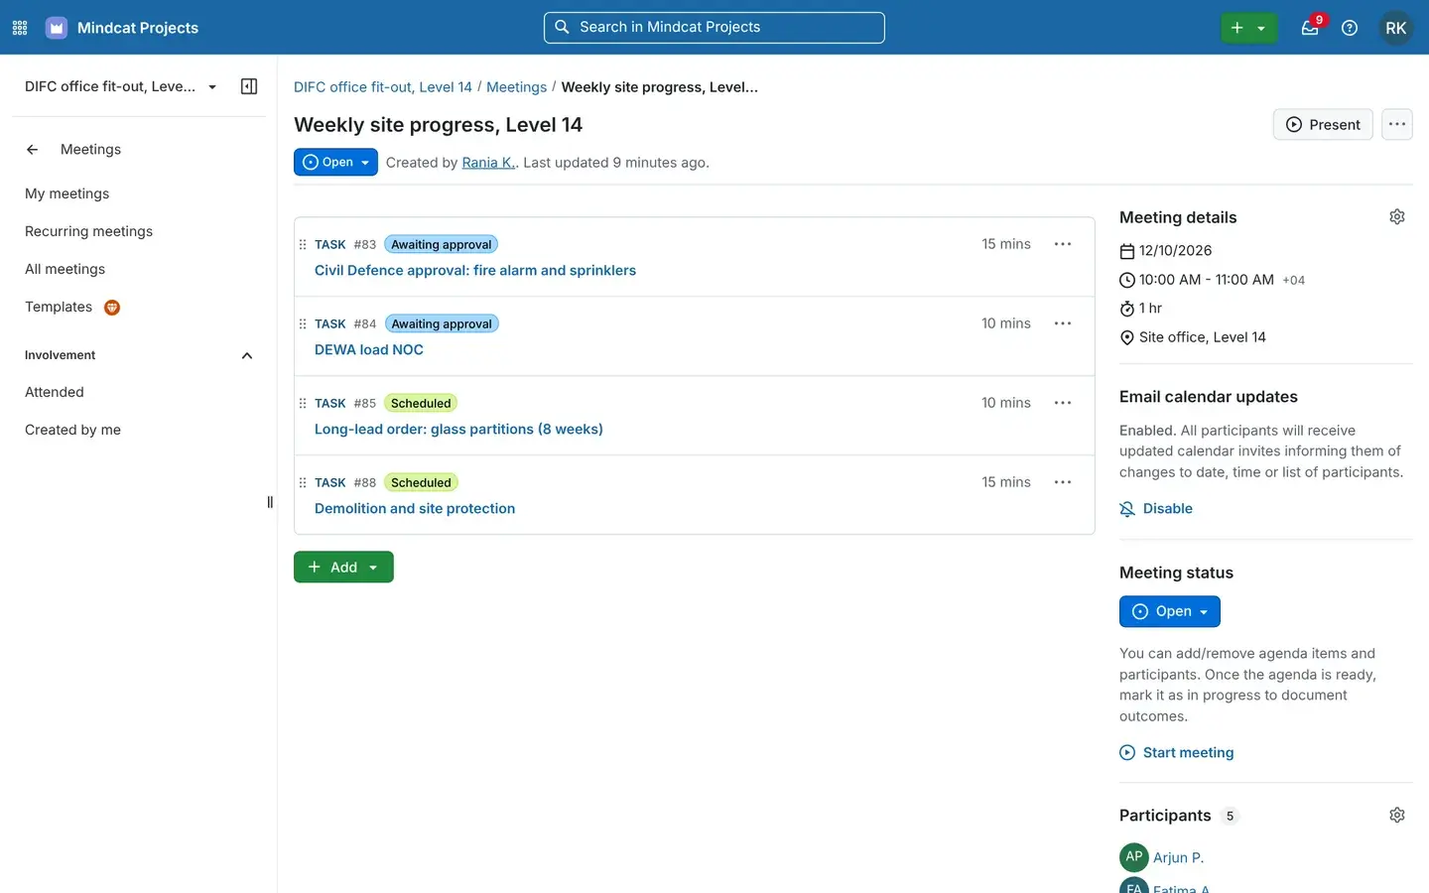Collapse the Involvement section

pos(247,355)
